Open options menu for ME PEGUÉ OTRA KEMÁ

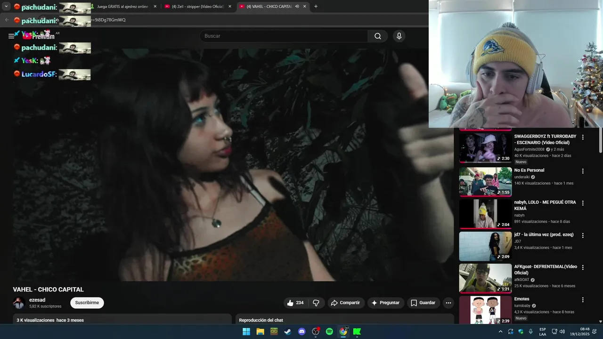pos(583,203)
